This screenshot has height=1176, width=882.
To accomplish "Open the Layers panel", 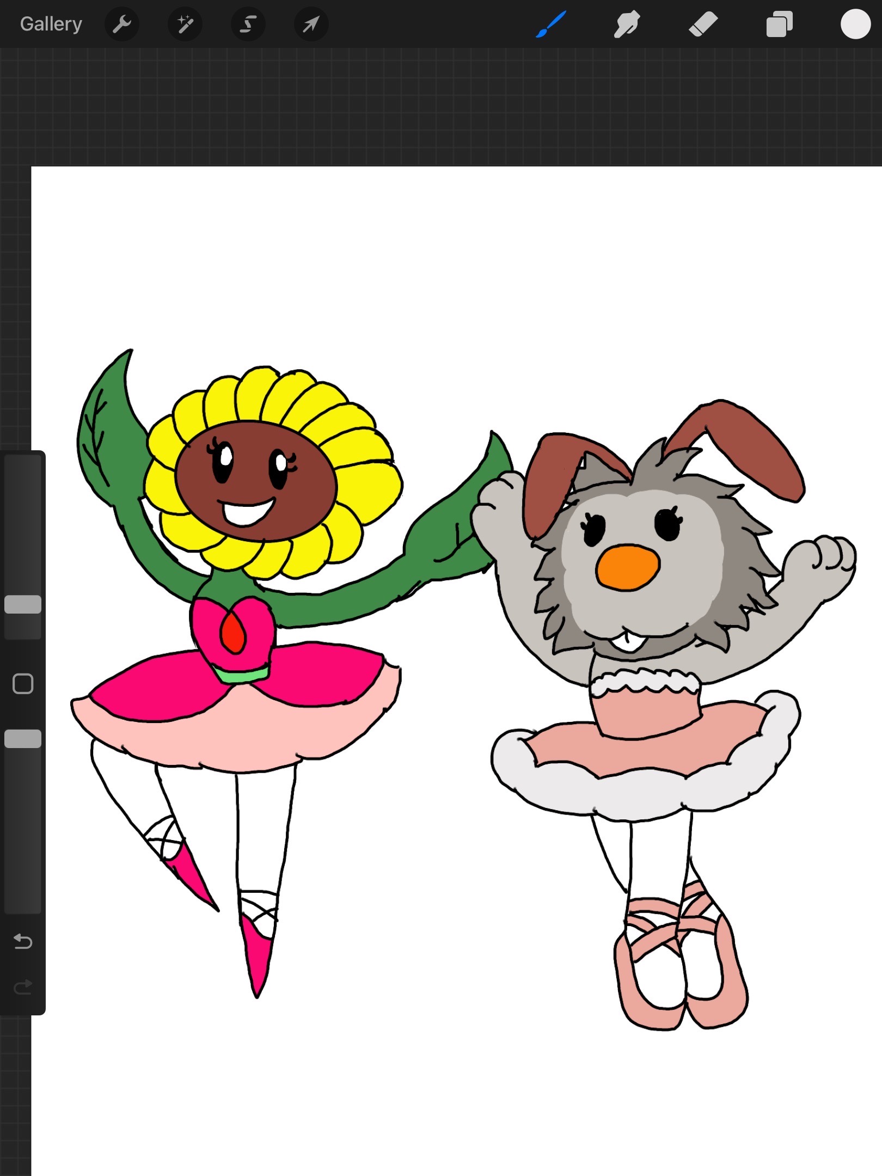I will 780,24.
